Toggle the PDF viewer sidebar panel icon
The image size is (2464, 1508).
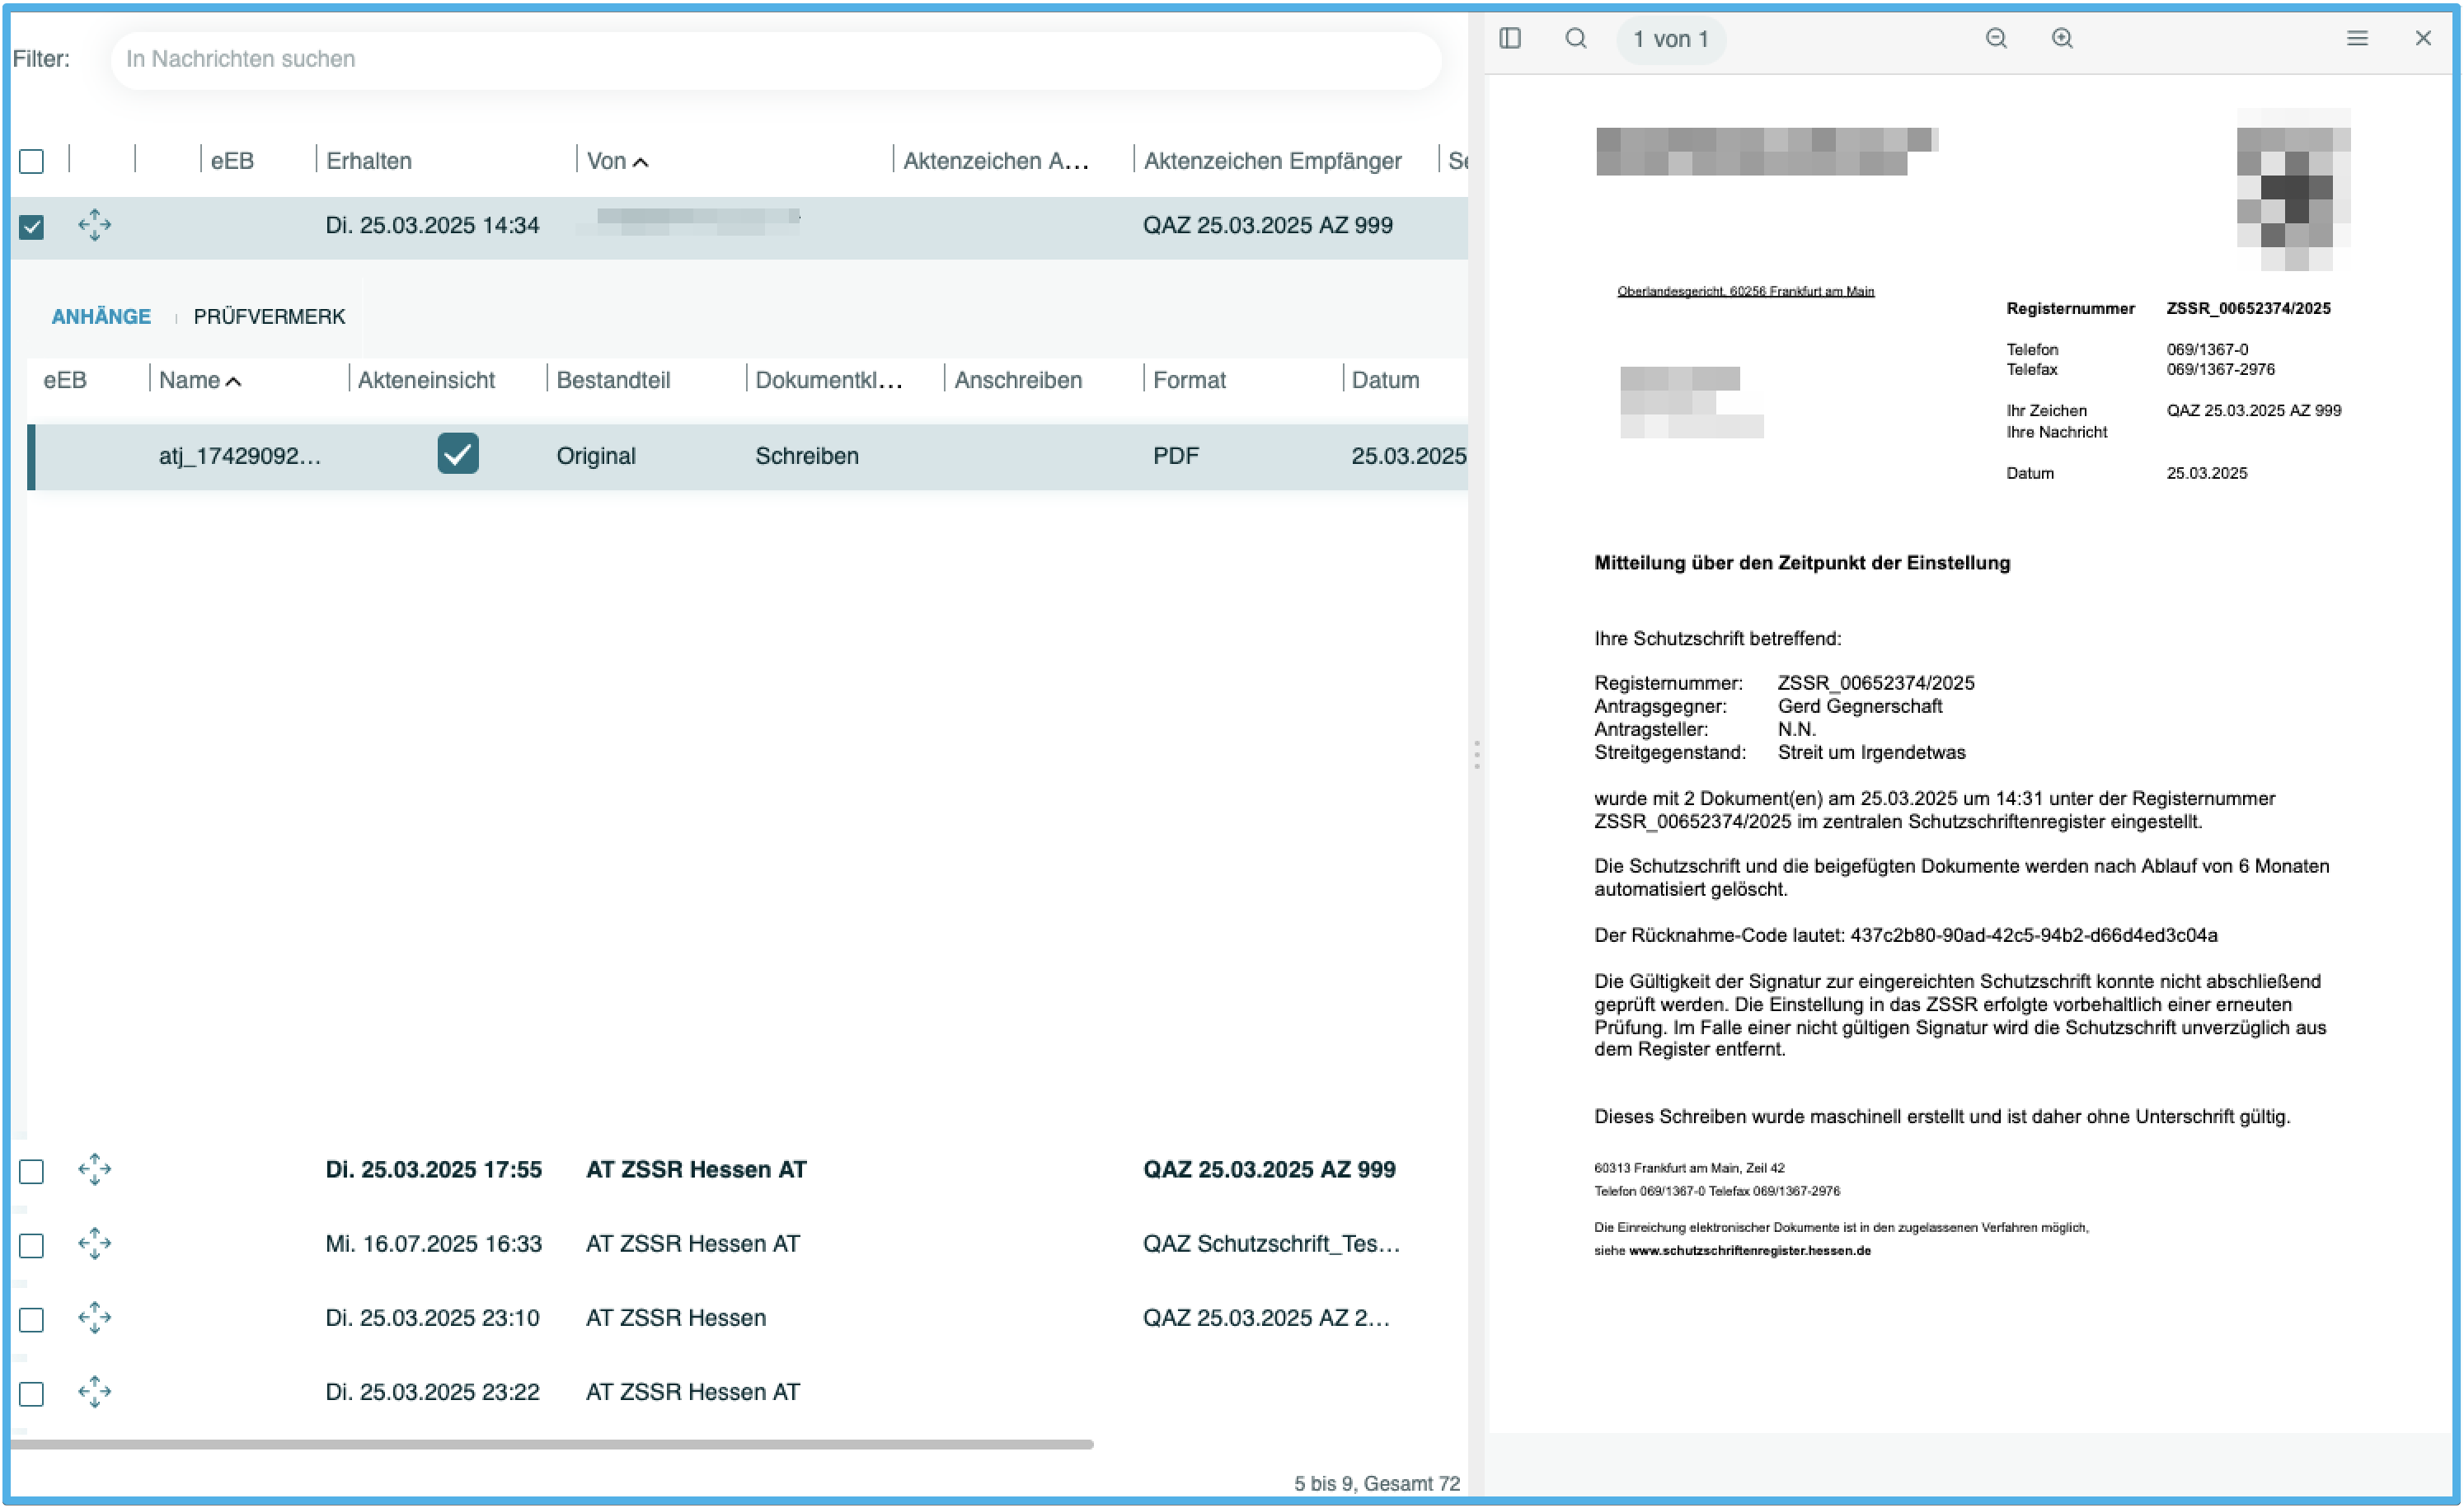click(1510, 38)
